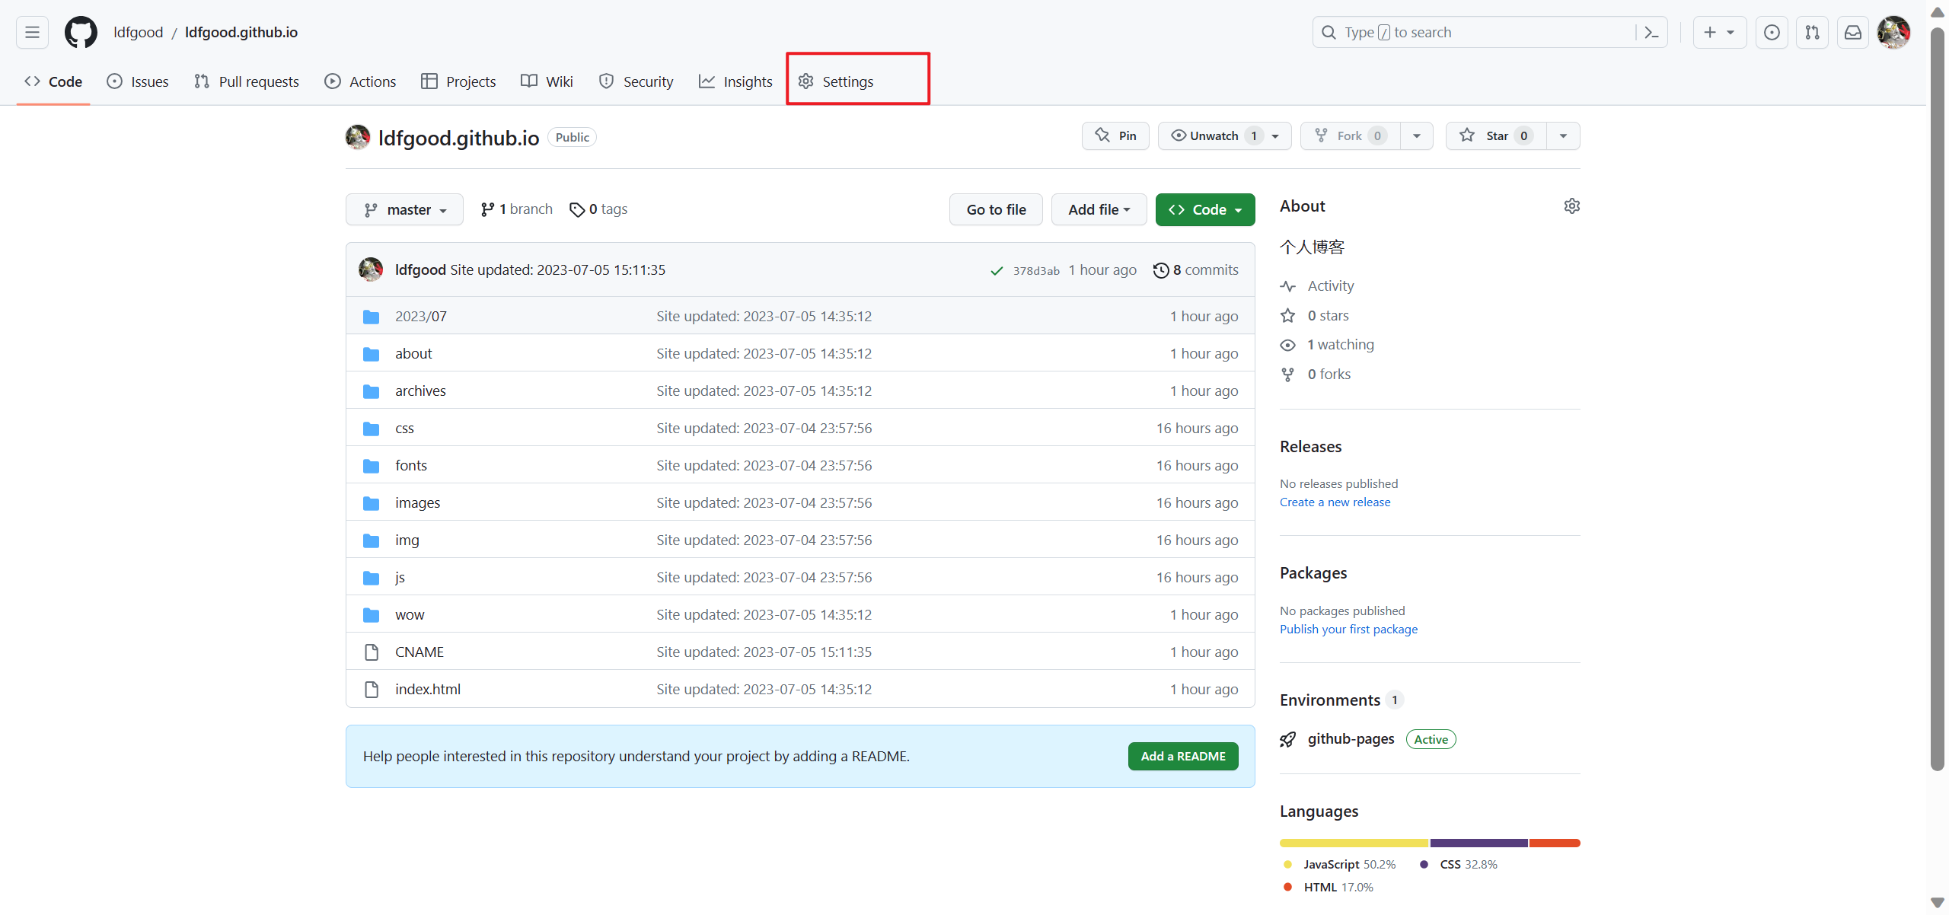Open the Security tab
This screenshot has width=1949, height=915.
click(636, 81)
